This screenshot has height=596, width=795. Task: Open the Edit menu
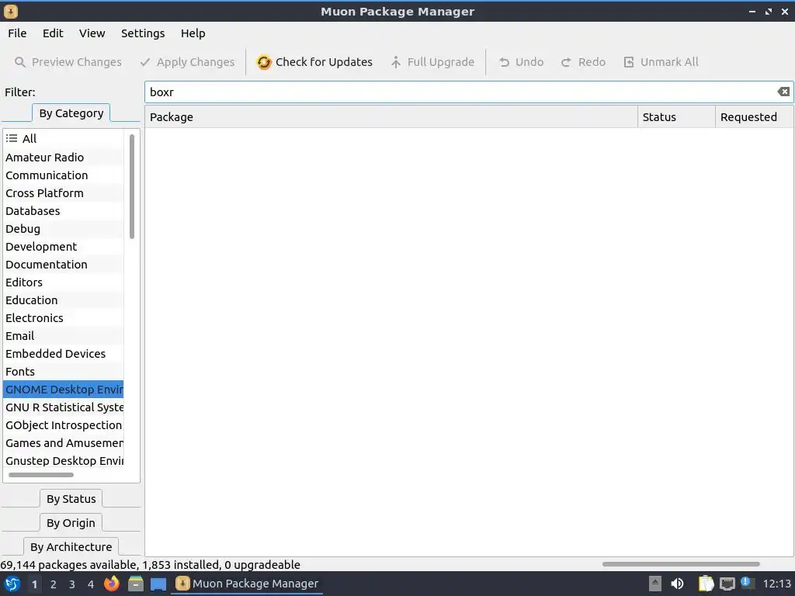pos(53,33)
